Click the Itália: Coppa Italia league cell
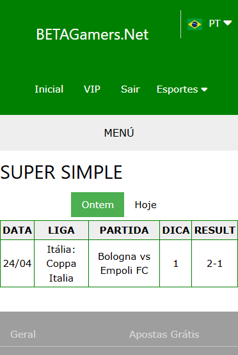This screenshot has height=355, width=238. [x=61, y=264]
